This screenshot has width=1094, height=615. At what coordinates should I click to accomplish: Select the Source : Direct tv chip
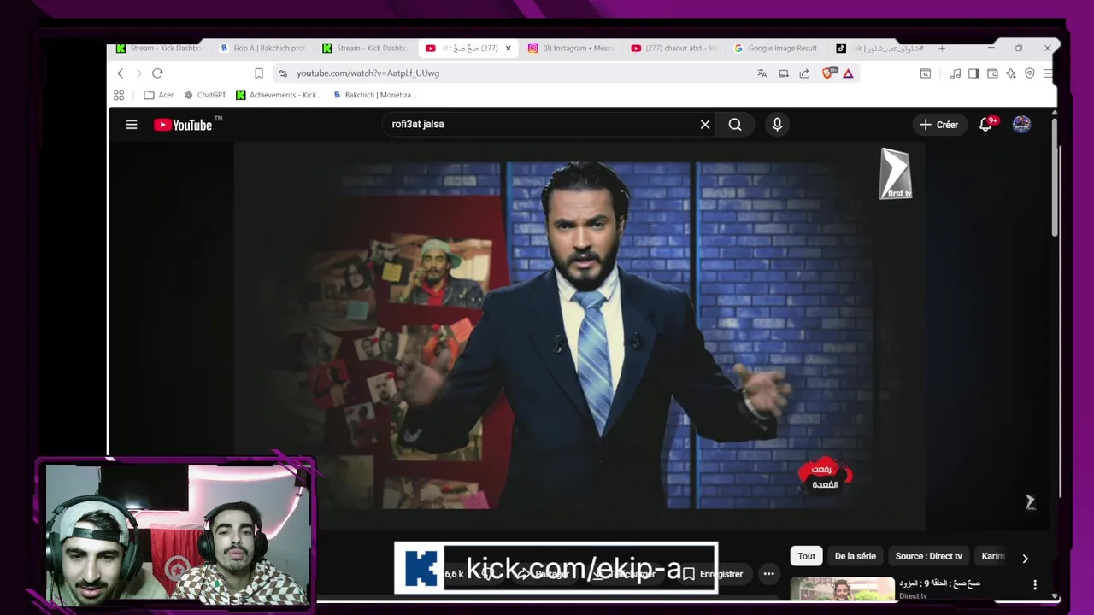[x=928, y=556]
